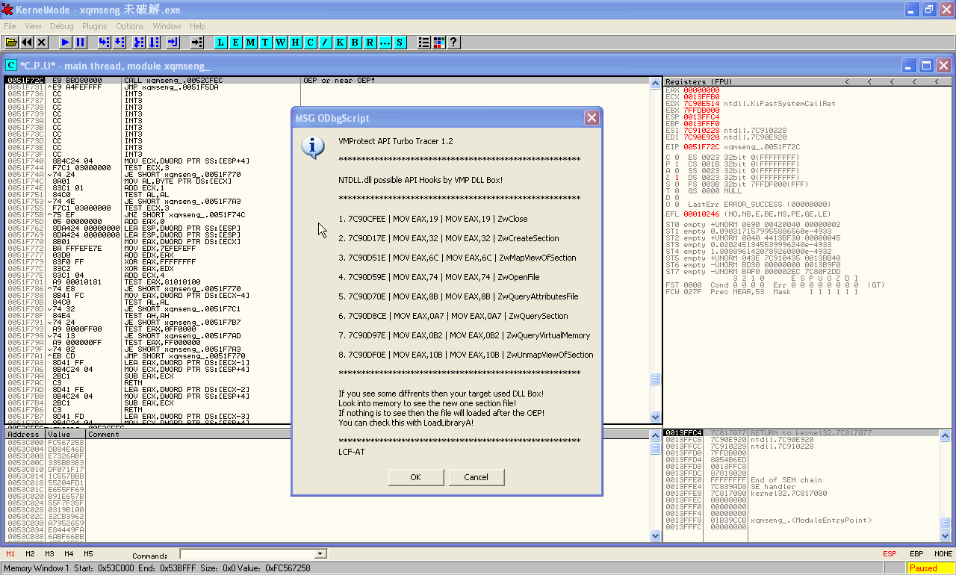Viewport: 956px width, 575px height.
Task: Open Help with question mark icon
Action: 453,43
